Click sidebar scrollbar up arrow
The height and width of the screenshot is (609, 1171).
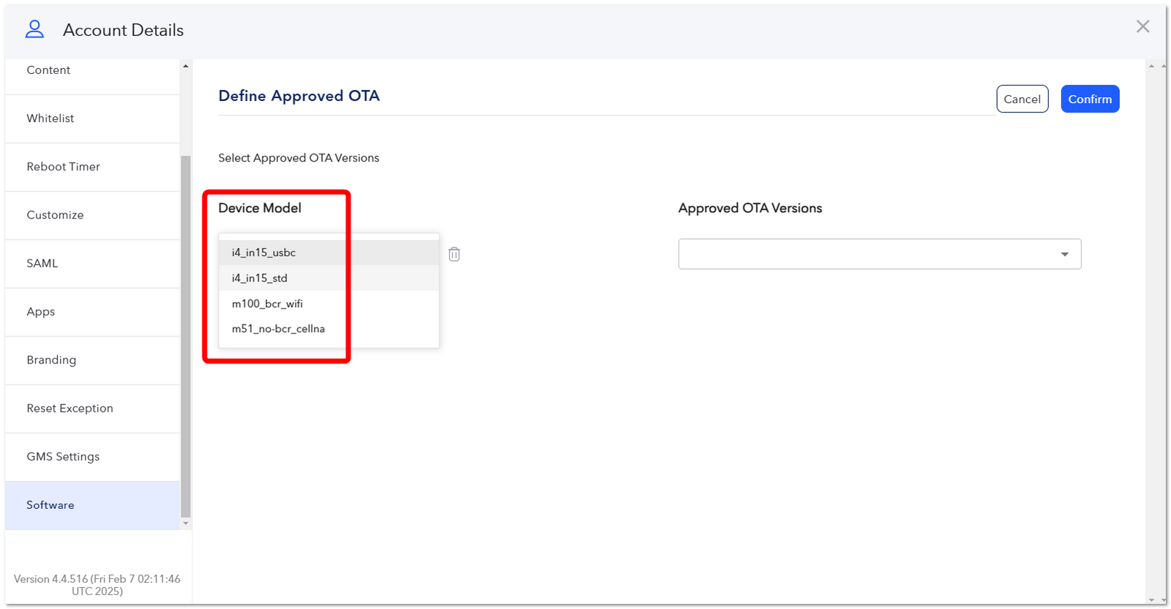click(x=186, y=66)
